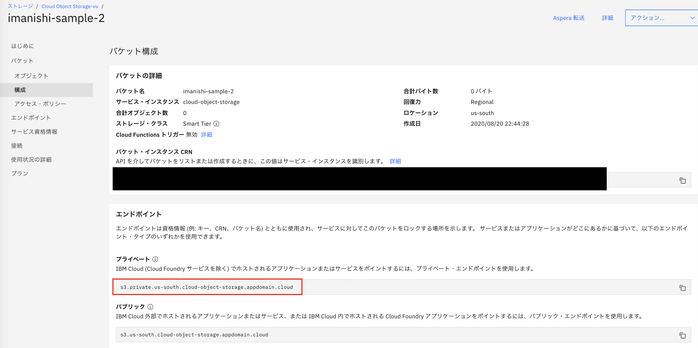698x348 pixels.
Task: Open 詳細 link for CRN description
Action: 395,161
